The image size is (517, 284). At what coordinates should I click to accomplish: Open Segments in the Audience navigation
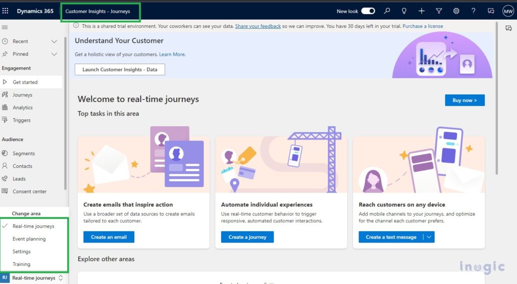(x=24, y=154)
